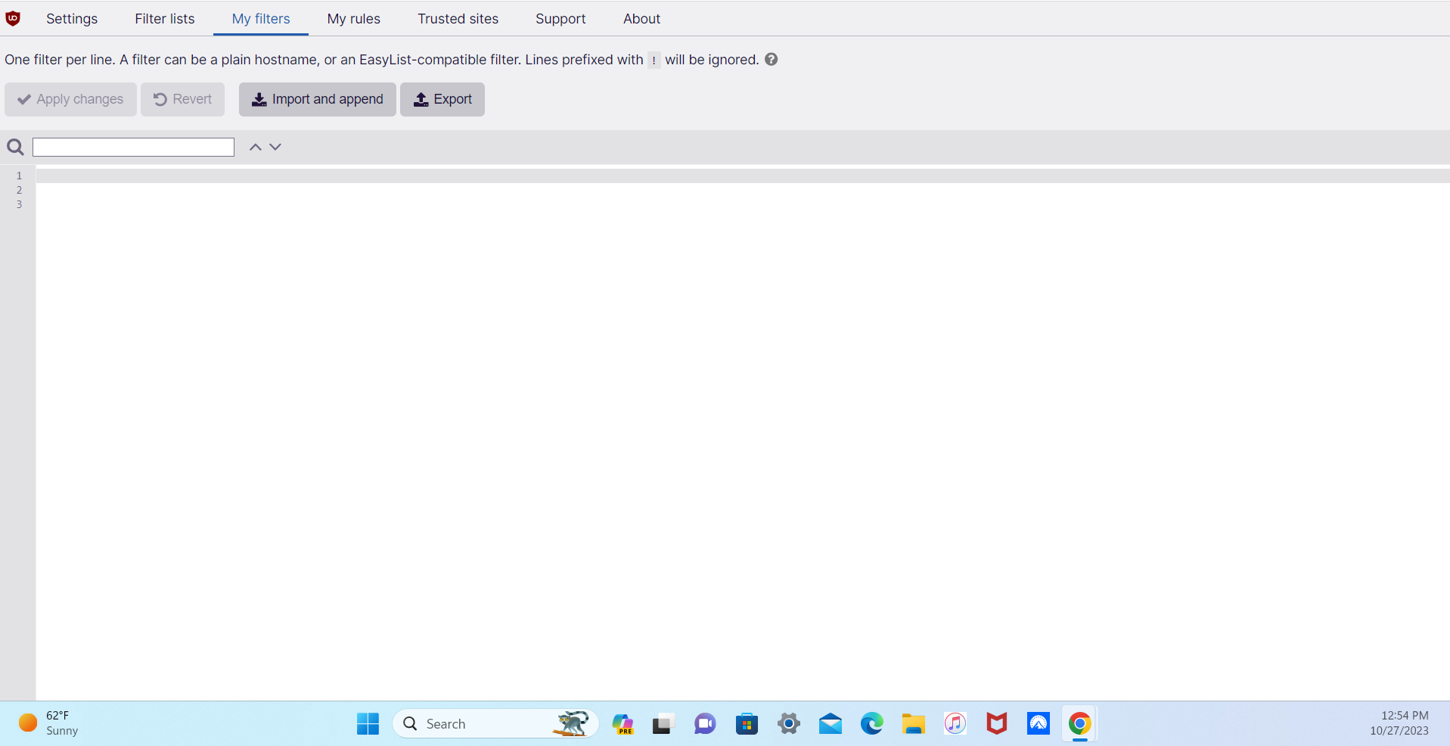Switch to the Settings tab
This screenshot has height=746, width=1450.
click(x=71, y=19)
